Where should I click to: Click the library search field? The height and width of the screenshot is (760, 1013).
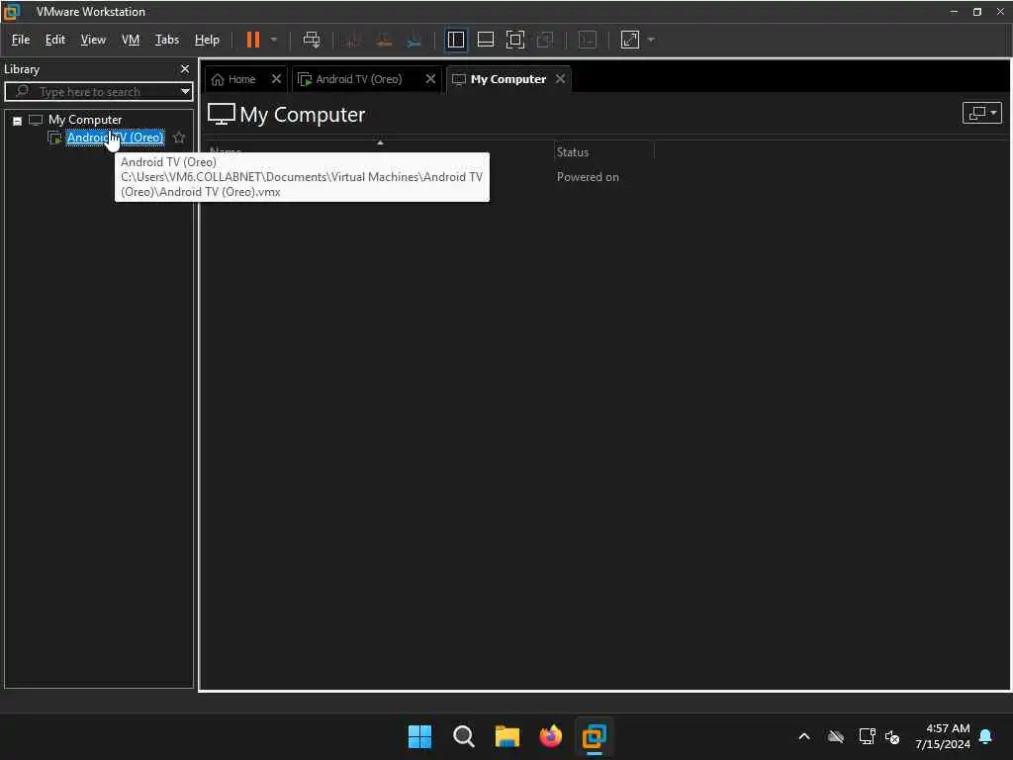97,92
